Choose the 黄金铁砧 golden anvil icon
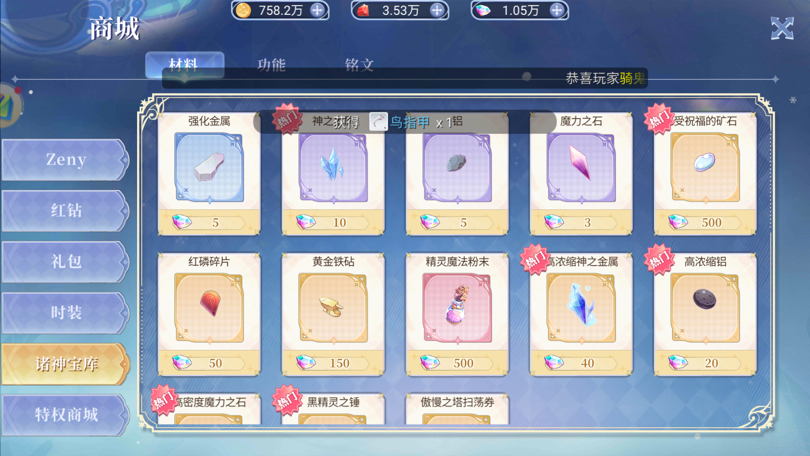The width and height of the screenshot is (810, 456). (x=333, y=308)
